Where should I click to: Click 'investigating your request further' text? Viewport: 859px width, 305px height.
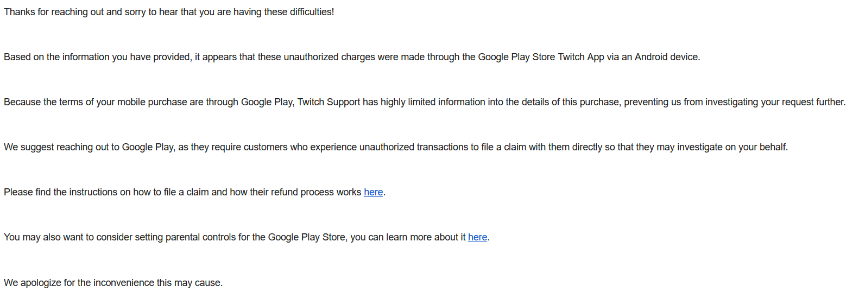coord(774,102)
